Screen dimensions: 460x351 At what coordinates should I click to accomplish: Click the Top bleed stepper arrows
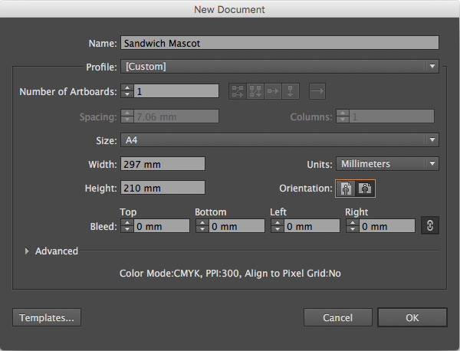tap(127, 226)
